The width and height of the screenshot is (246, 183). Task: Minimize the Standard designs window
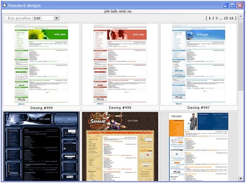coord(226,5)
